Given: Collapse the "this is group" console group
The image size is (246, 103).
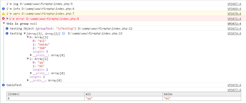Looking at the screenshot, I should point(4,23).
